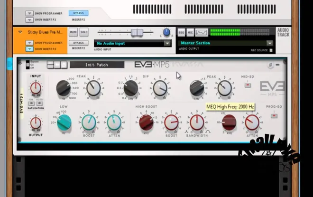Mute the Sticky Blues Pre M track
The width and height of the screenshot is (313, 197).
73,32
